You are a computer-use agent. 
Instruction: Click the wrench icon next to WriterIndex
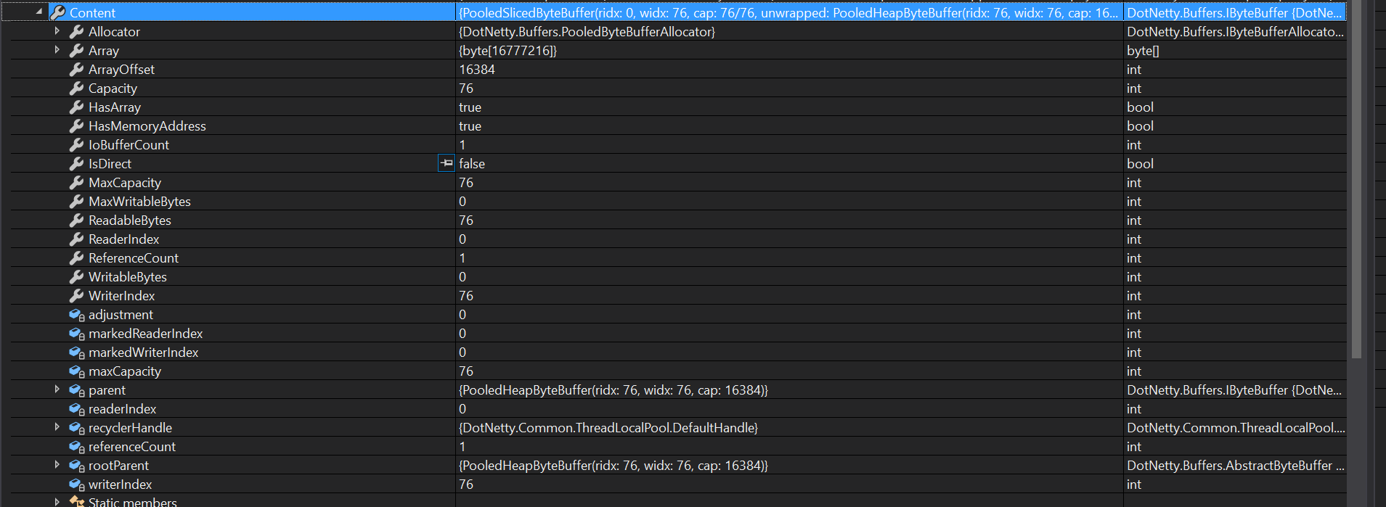tap(77, 295)
